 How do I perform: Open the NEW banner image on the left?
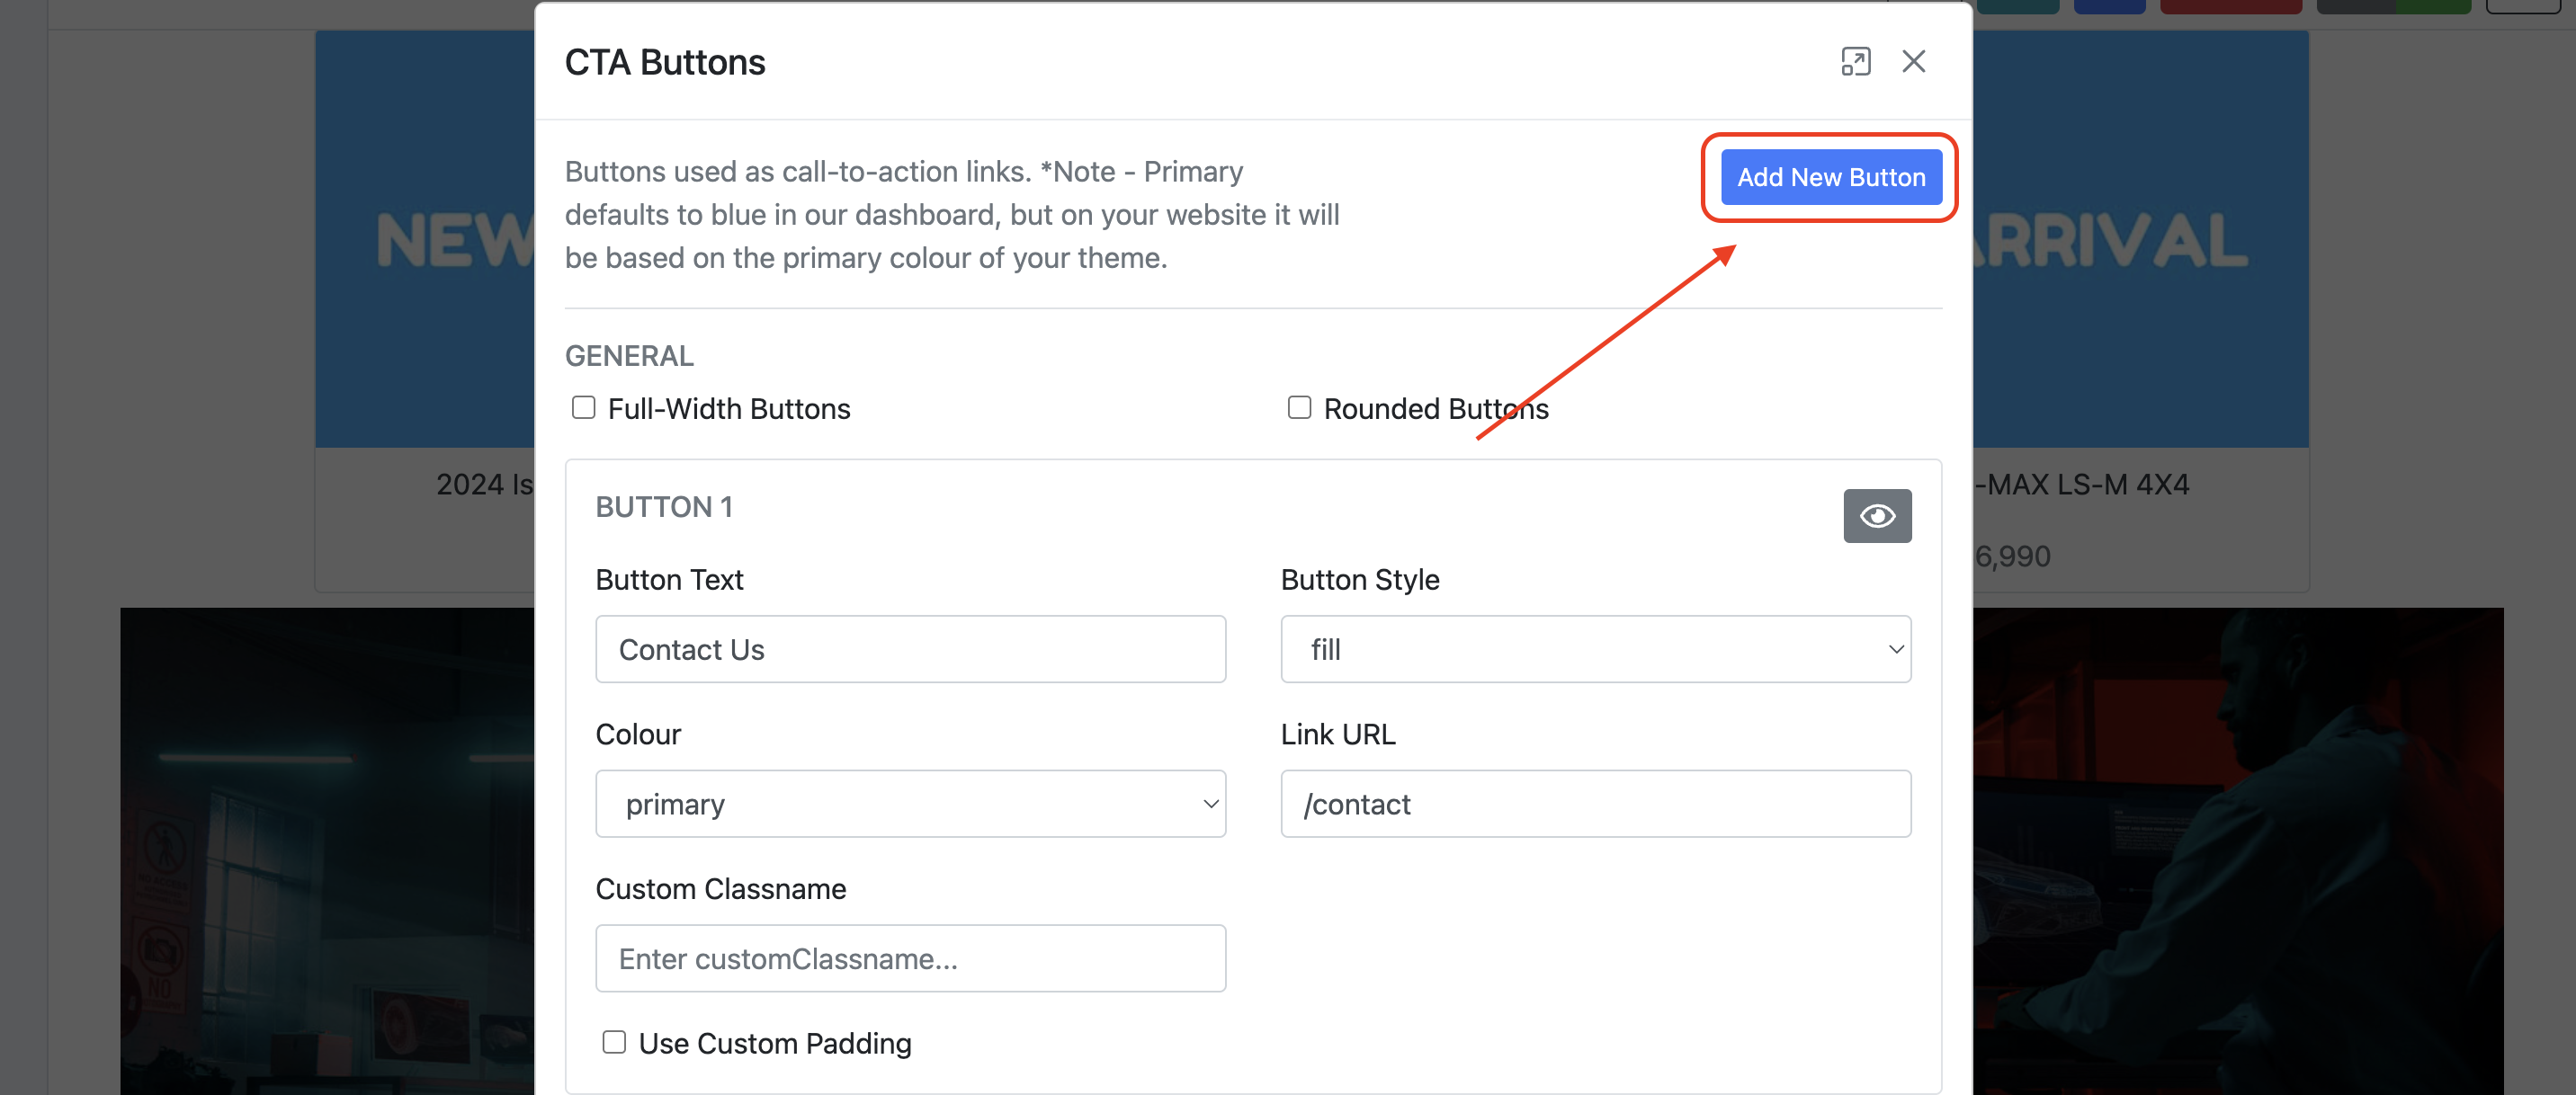(x=425, y=240)
